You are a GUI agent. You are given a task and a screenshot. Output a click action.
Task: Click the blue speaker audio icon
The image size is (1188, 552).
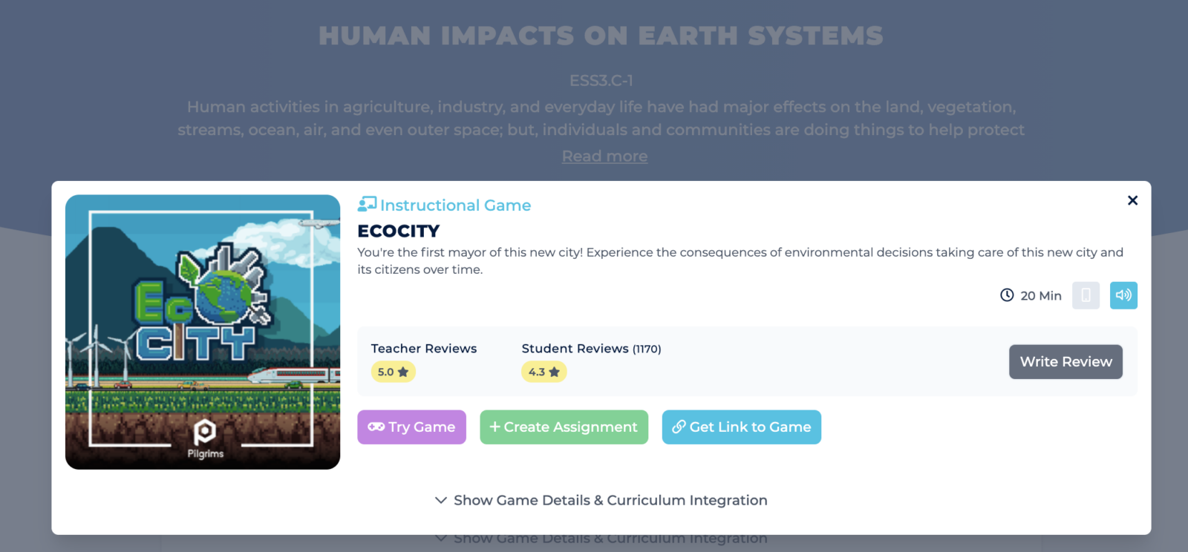click(1123, 295)
